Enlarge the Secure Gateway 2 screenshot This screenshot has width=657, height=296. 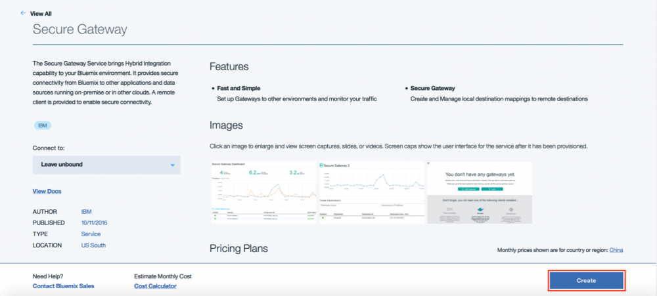371,192
